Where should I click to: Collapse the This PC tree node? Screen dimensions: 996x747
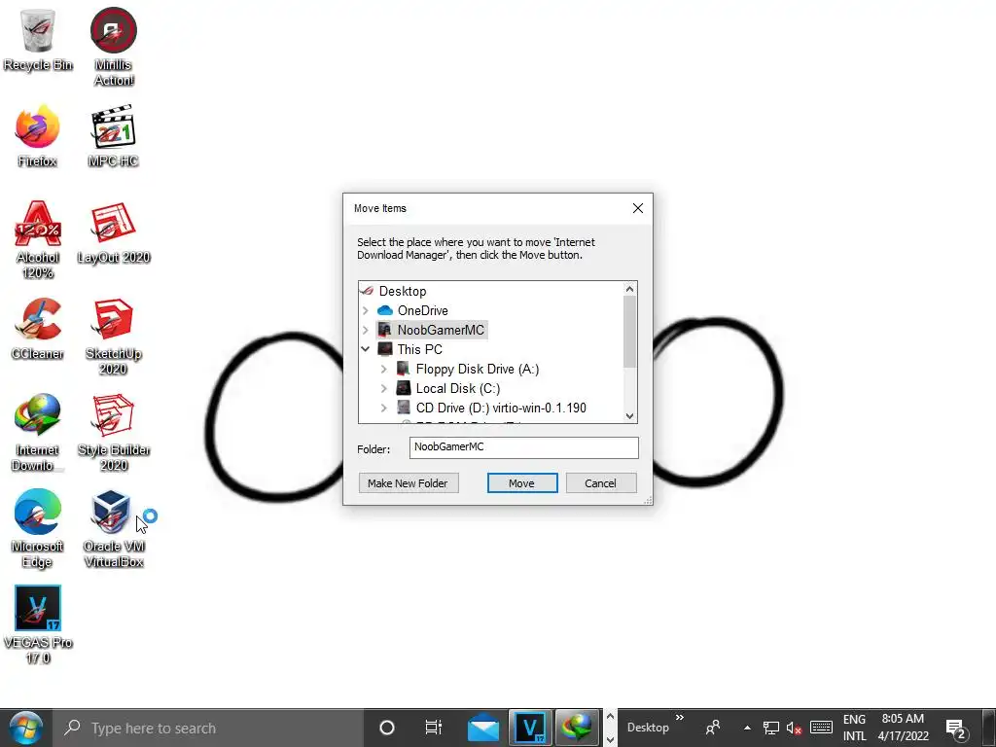(366, 349)
